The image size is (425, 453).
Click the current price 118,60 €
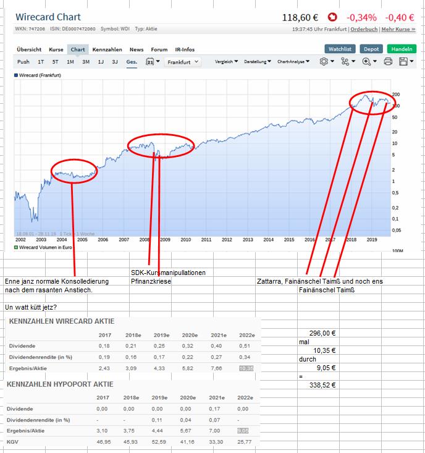click(x=300, y=18)
